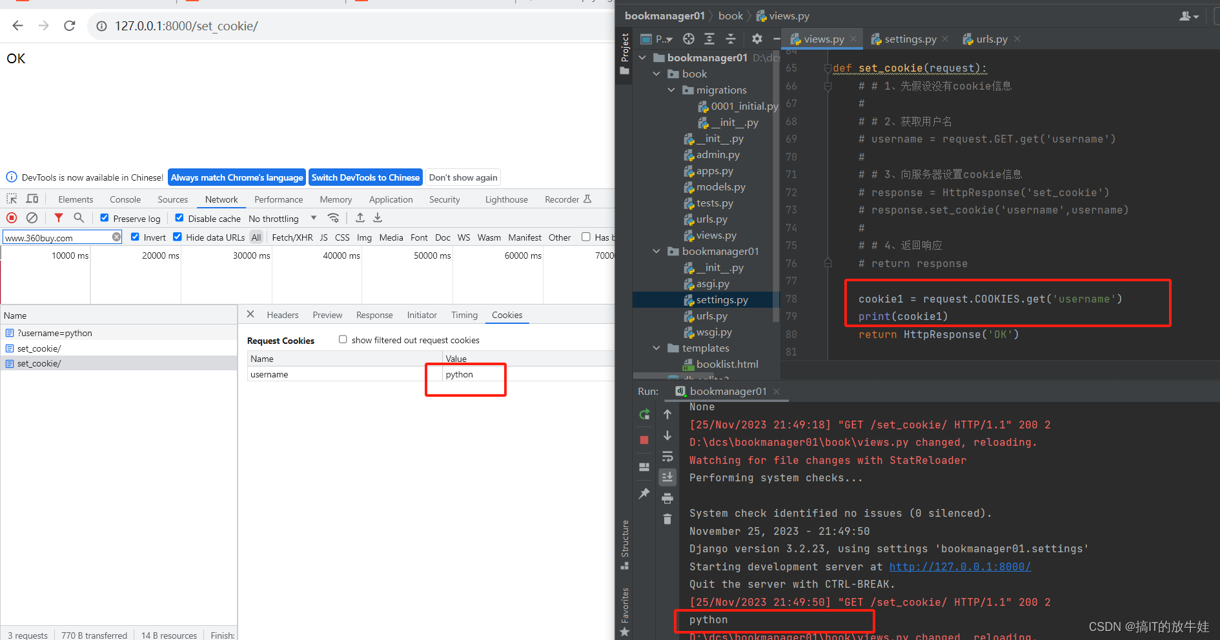Clear the network log
The width and height of the screenshot is (1220, 640).
(x=32, y=218)
